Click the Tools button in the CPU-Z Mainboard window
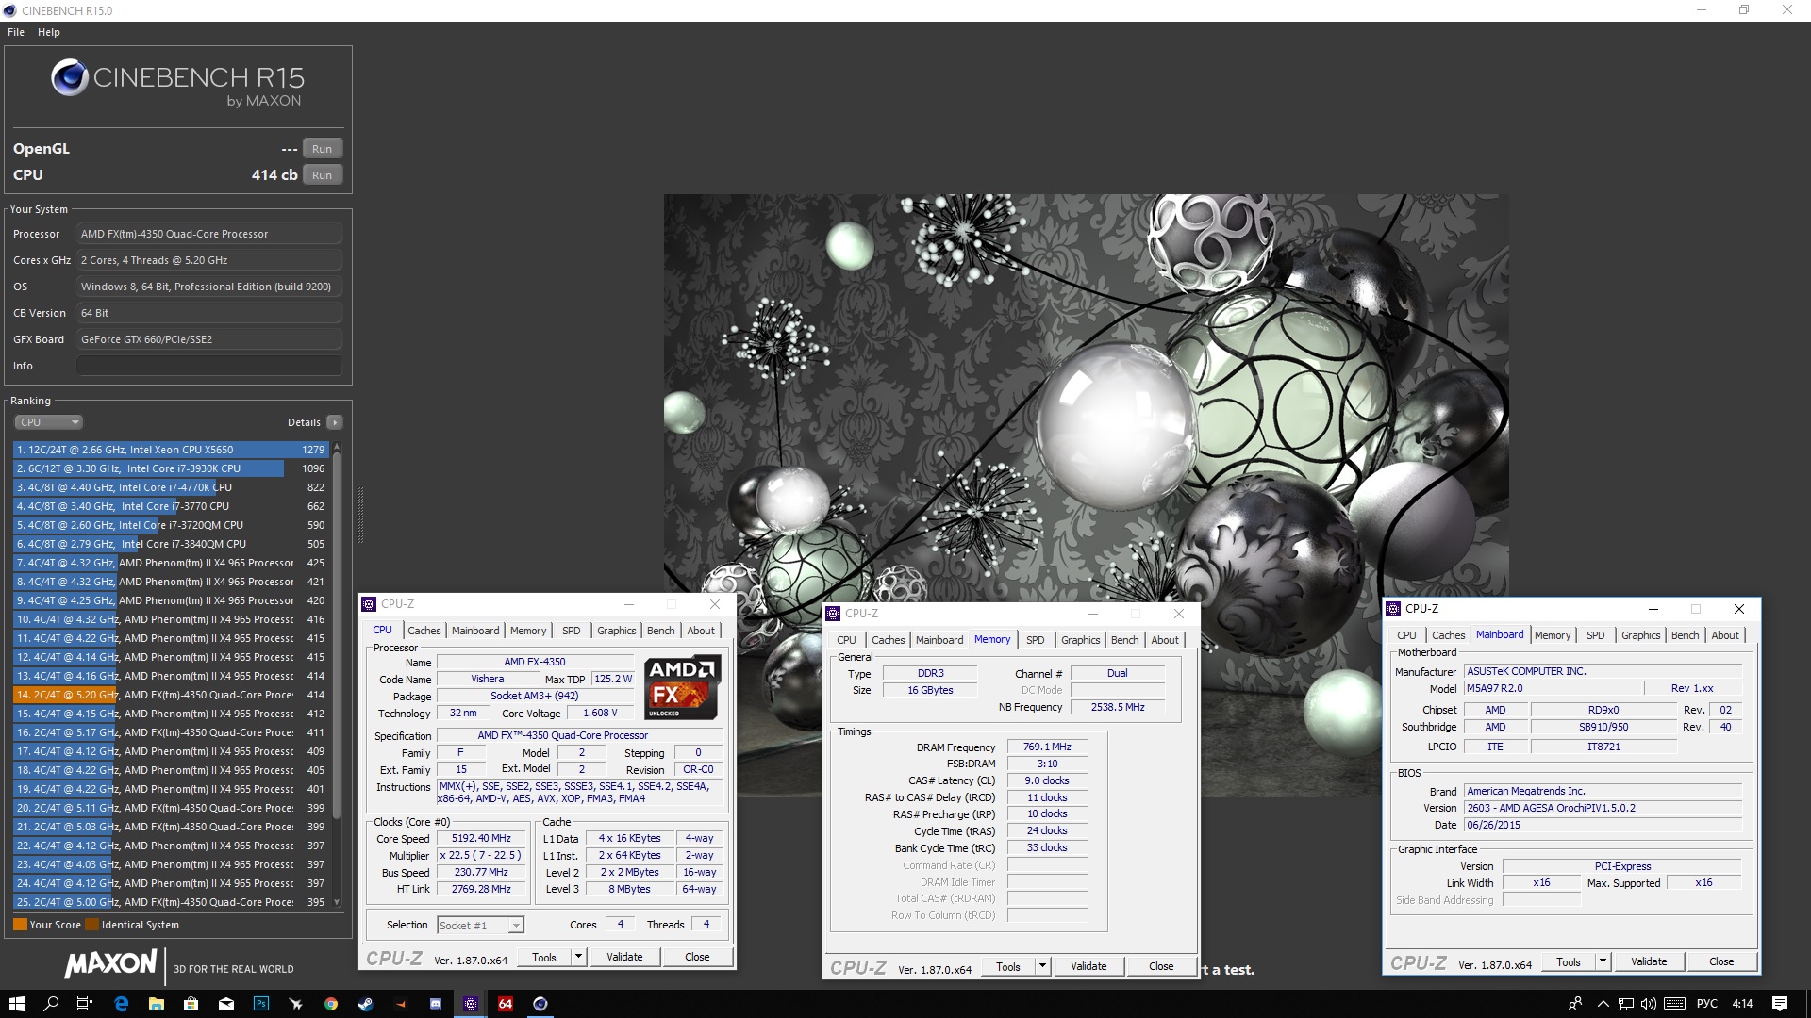 pos(1569,961)
